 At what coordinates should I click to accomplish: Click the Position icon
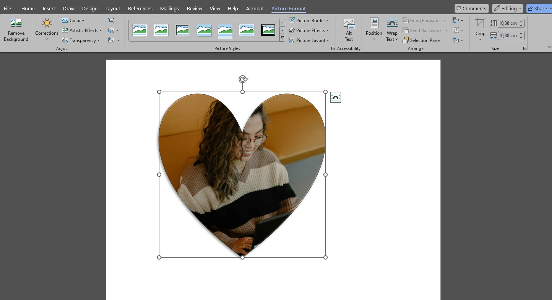click(x=374, y=23)
